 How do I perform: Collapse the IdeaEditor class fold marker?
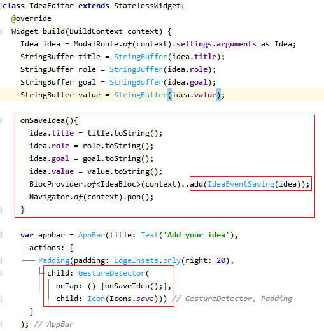click(1, 6)
